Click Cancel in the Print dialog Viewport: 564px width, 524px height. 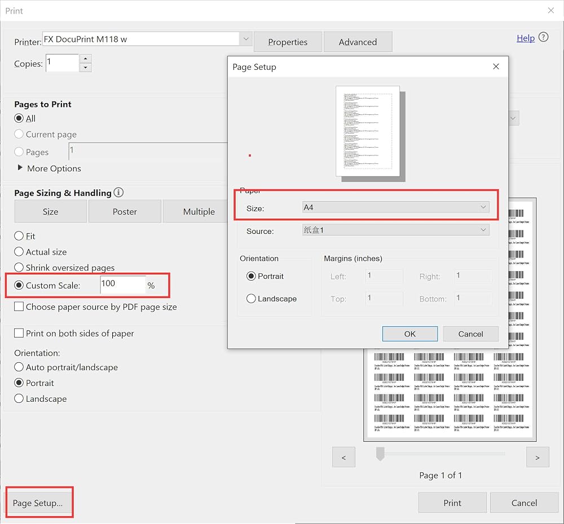click(524, 503)
